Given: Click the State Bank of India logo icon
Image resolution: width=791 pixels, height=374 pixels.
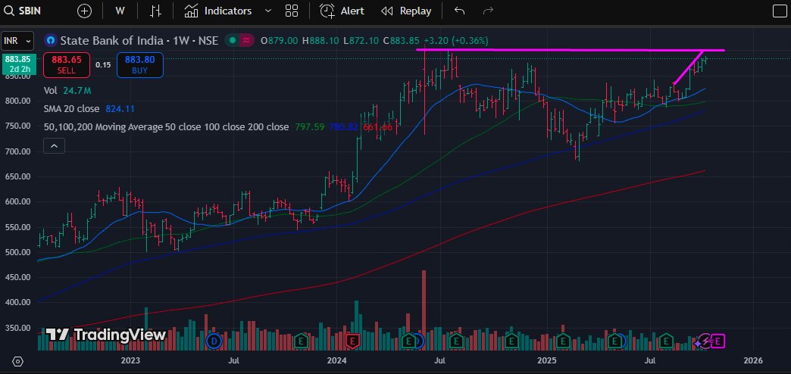Looking at the screenshot, I should pos(51,40).
